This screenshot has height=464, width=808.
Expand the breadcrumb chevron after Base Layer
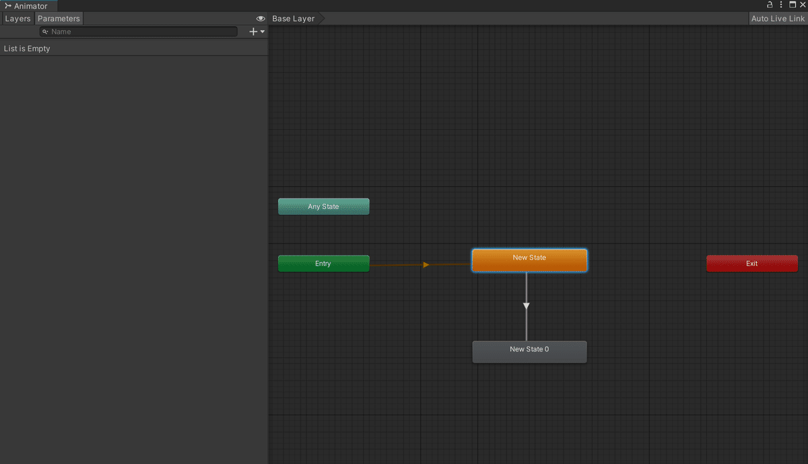click(321, 18)
